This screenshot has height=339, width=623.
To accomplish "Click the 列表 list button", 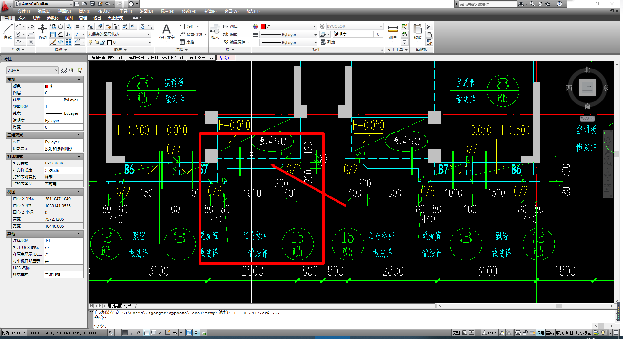I will click(328, 42).
